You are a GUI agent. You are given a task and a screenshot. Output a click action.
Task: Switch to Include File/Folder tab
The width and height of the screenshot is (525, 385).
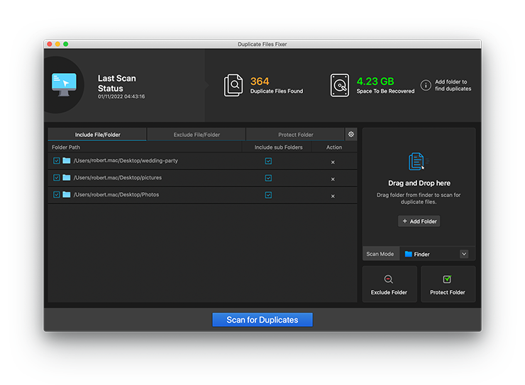pyautogui.click(x=97, y=135)
